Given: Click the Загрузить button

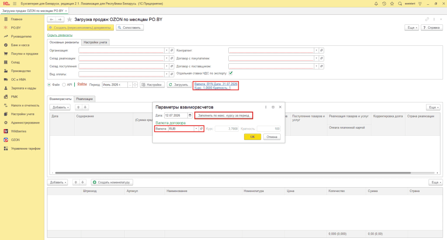Looking at the screenshot, I should [x=179, y=85].
